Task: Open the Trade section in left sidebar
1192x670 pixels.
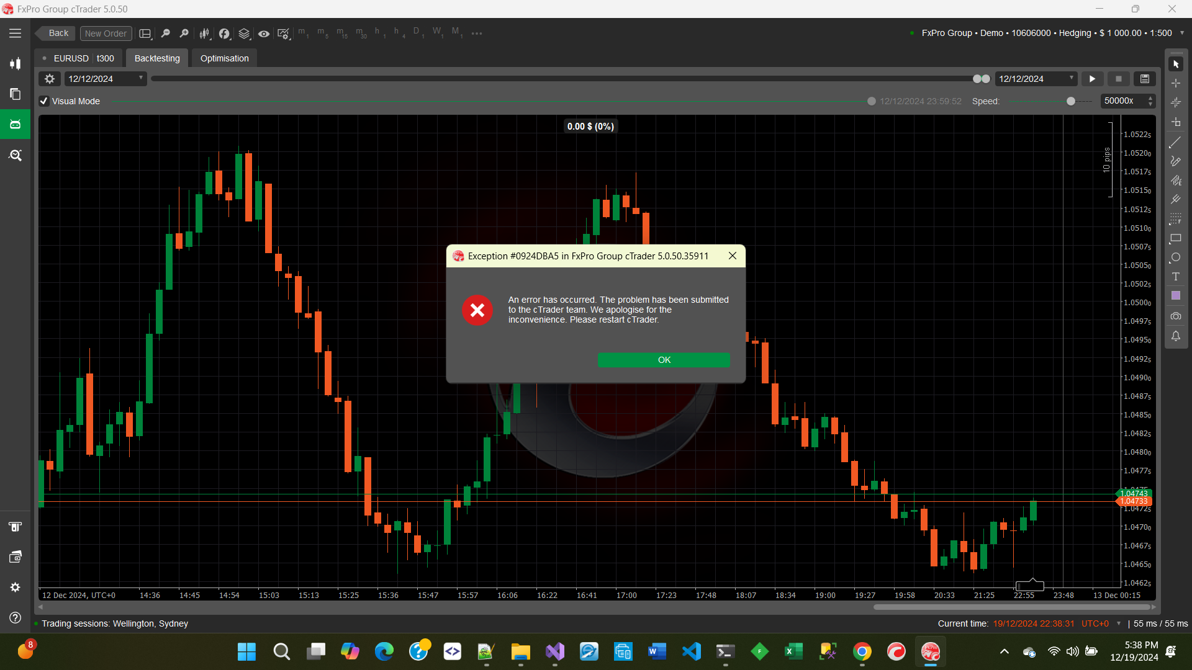Action: (16, 64)
